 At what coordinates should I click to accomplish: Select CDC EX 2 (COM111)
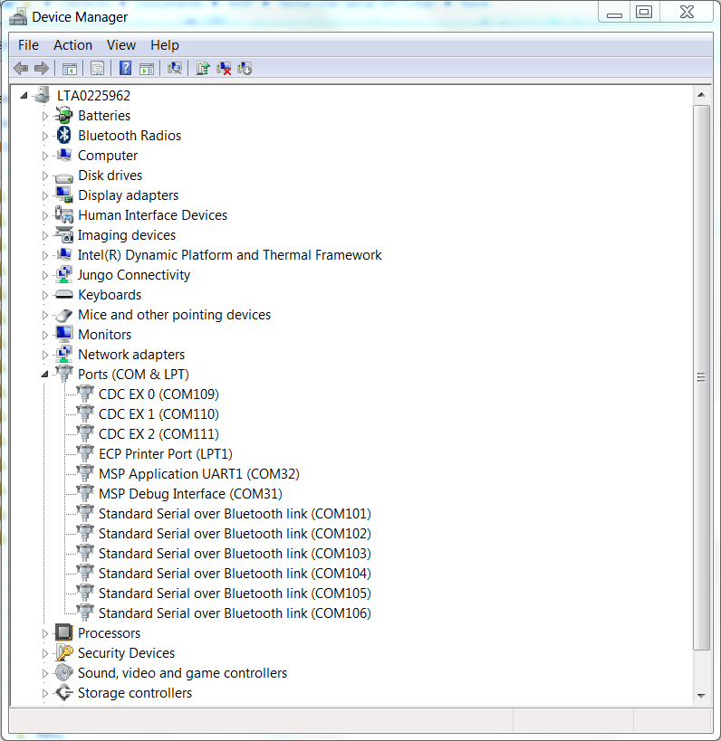(x=159, y=433)
